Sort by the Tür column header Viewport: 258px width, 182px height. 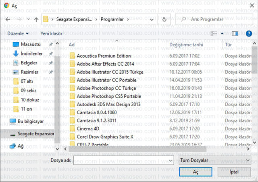pos(229,45)
